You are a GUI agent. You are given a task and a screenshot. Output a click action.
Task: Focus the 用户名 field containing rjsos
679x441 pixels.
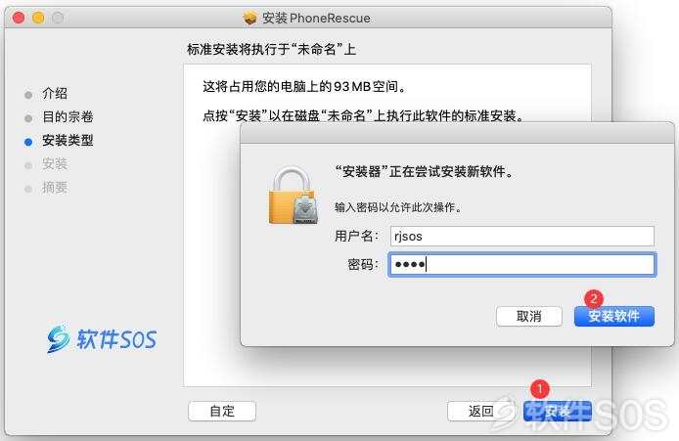[x=521, y=237]
